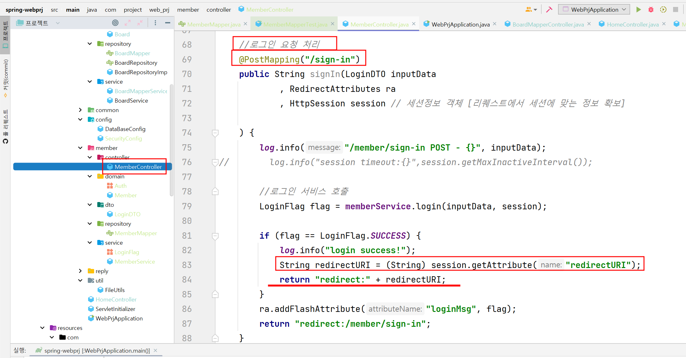Screen dimensions: 686x358
Task: Collapse the dto package node
Action: tap(90, 205)
